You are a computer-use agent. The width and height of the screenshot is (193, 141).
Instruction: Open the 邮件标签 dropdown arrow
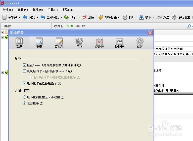point(118,18)
